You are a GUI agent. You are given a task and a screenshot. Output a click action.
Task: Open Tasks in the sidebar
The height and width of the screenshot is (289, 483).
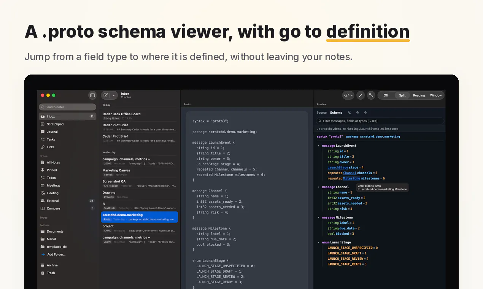coord(68,140)
